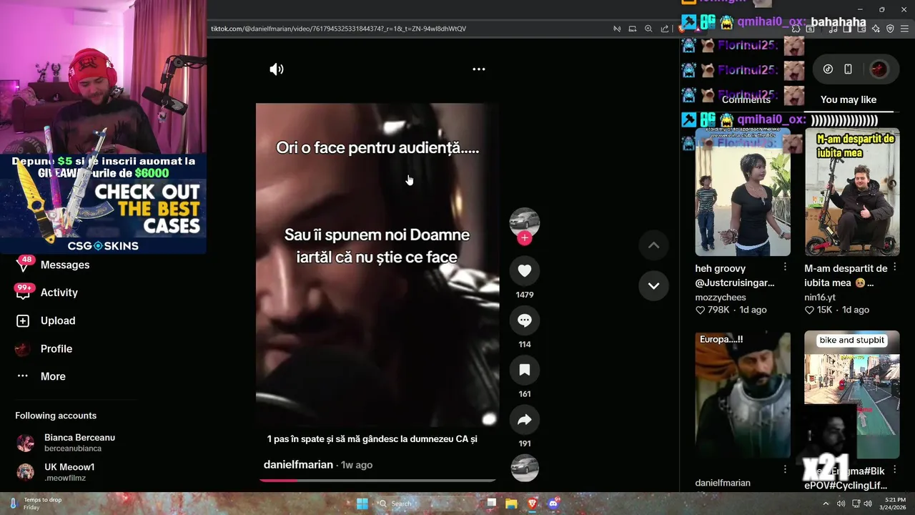Open mozzychees author link
Image resolution: width=915 pixels, height=515 pixels.
point(721,298)
